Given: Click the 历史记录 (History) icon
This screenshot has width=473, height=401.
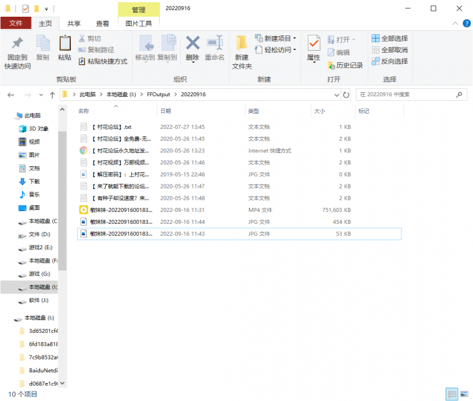Looking at the screenshot, I should click(x=331, y=65).
